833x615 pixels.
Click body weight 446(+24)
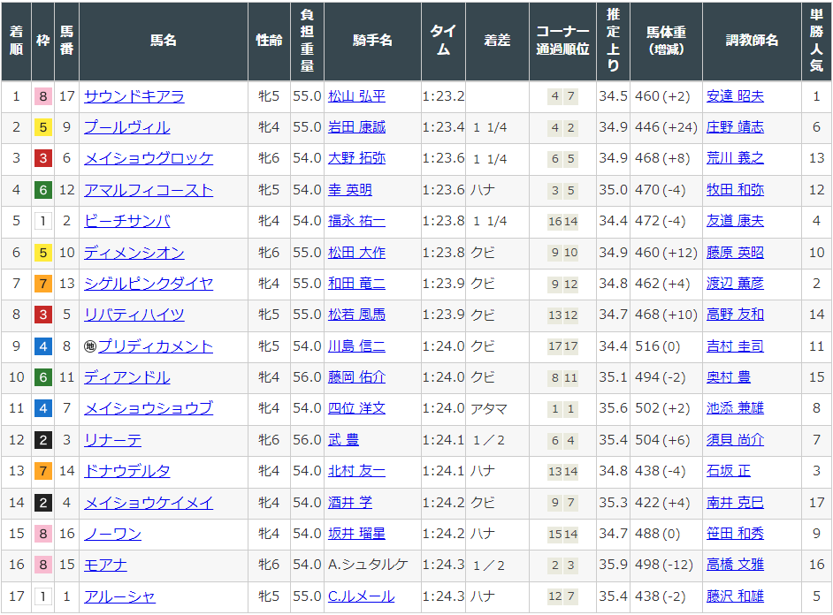(666, 127)
